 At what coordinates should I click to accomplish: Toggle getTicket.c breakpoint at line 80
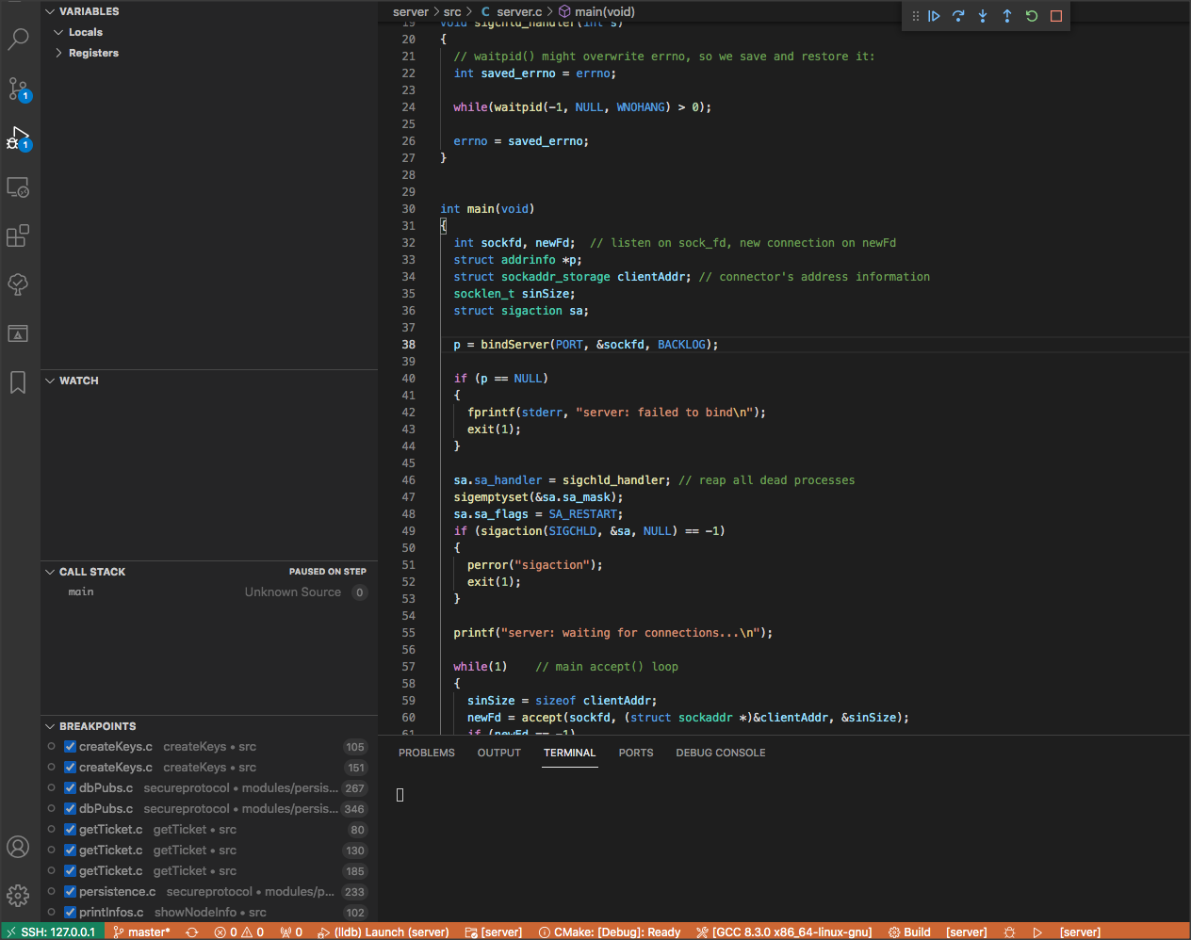click(70, 830)
